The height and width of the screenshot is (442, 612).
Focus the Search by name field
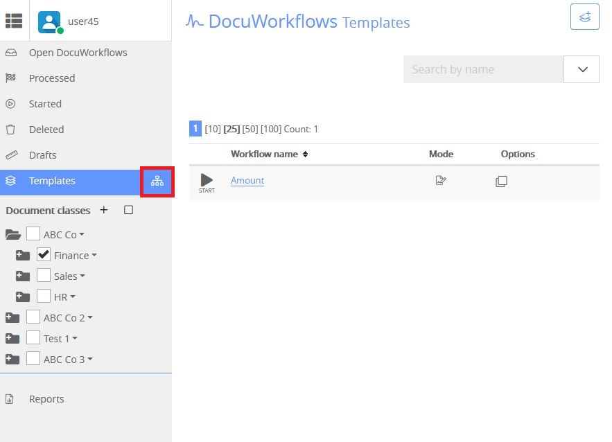tap(483, 69)
